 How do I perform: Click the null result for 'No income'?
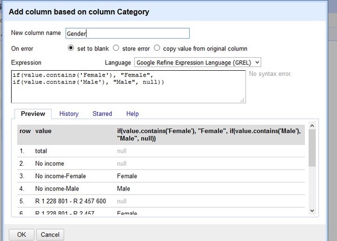[x=122, y=163]
